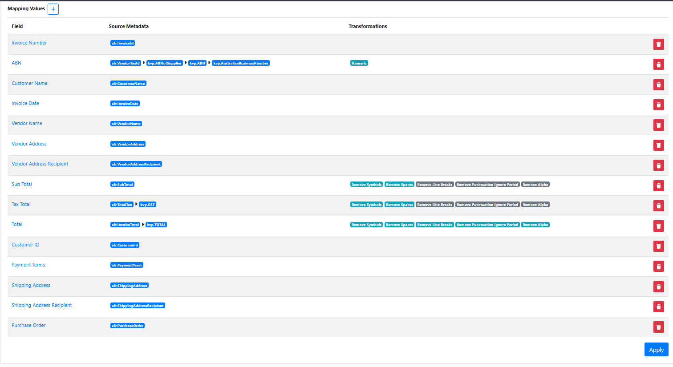Open the Vendor Name field link

tap(27, 123)
